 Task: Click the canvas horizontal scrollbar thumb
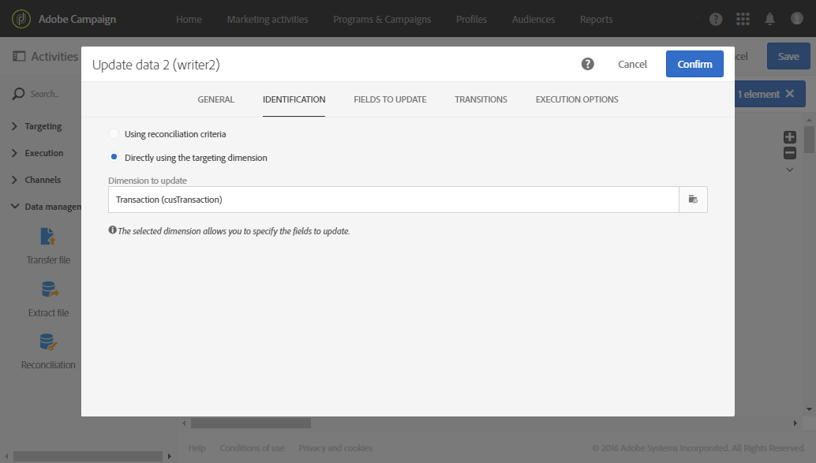click(x=251, y=424)
